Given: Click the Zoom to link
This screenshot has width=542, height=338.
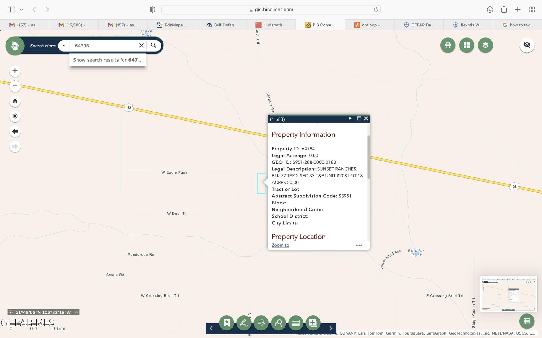Looking at the screenshot, I should pyautogui.click(x=280, y=245).
